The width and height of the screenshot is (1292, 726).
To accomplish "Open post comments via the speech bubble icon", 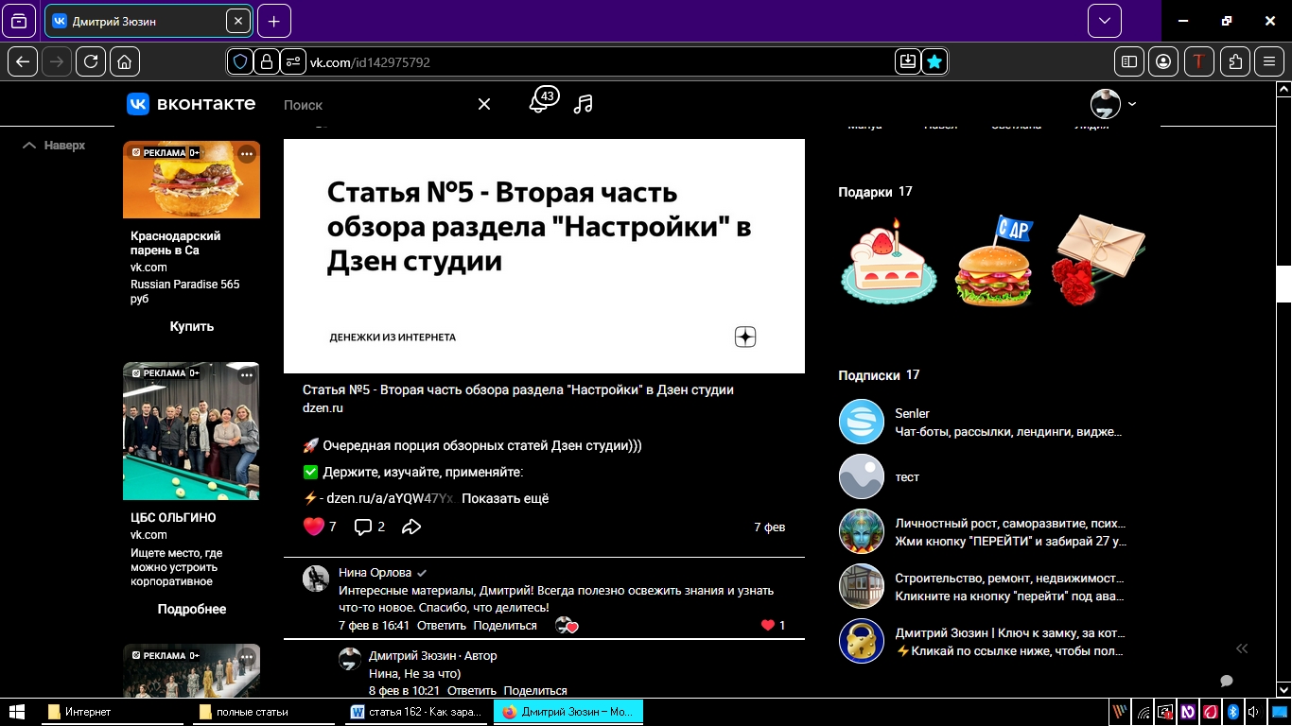I will (x=361, y=527).
